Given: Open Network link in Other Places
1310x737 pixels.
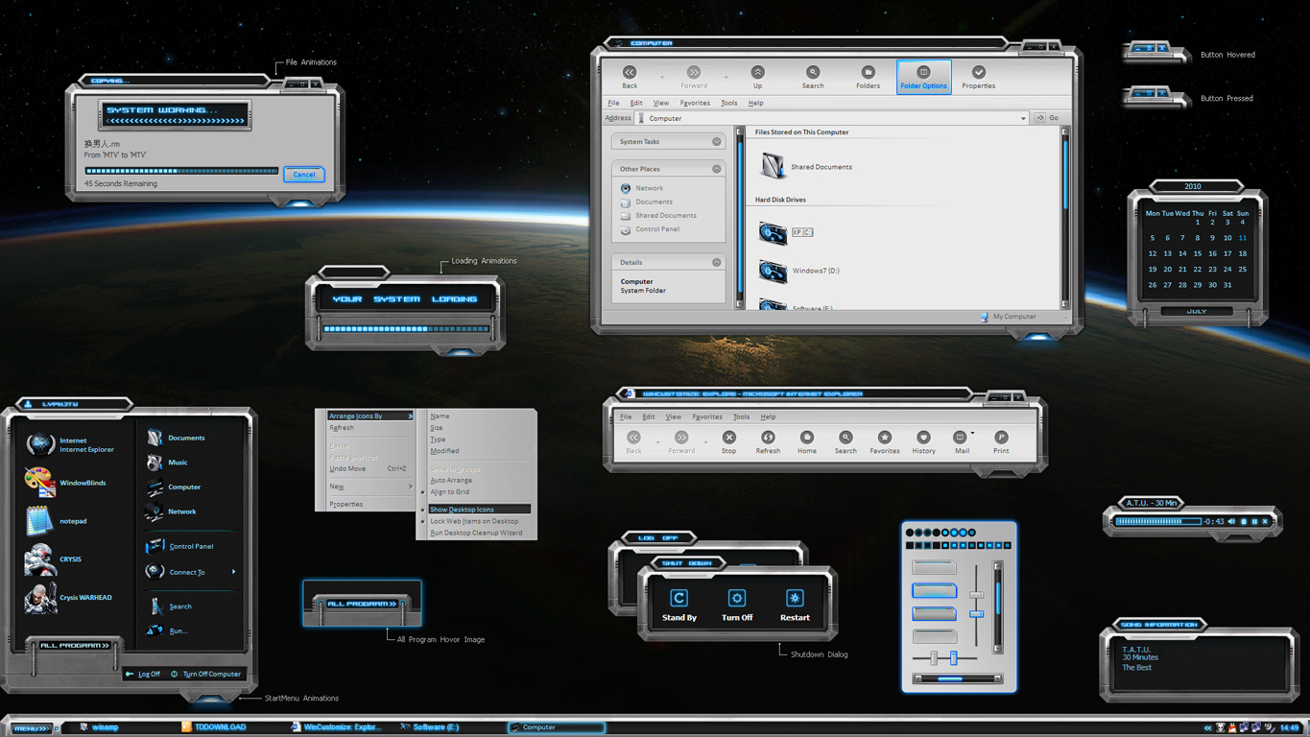Looking at the screenshot, I should (649, 188).
